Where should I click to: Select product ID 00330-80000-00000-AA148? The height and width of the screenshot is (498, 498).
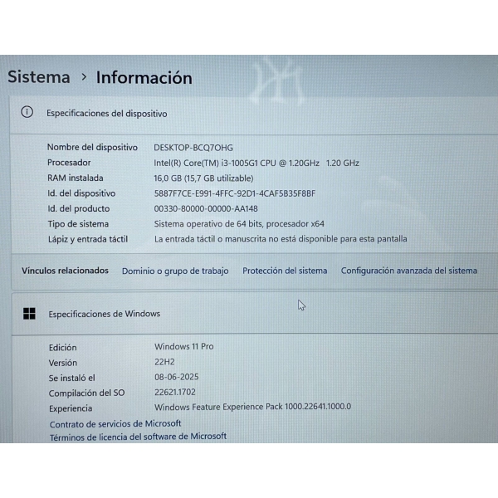[x=206, y=208]
